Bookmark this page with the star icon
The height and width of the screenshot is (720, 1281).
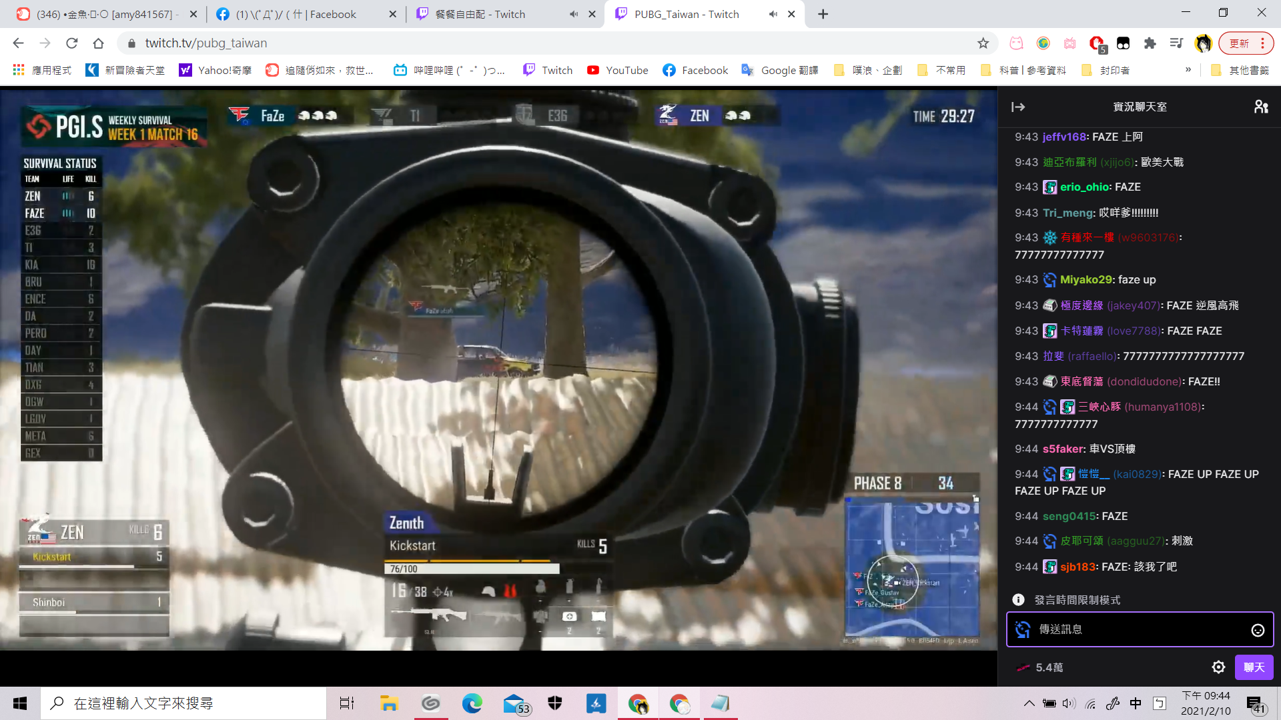coord(983,43)
